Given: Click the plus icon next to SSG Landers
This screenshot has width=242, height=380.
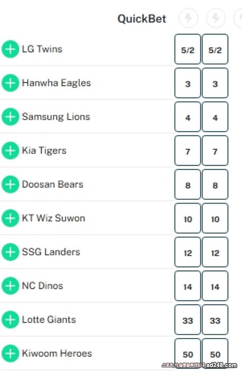Looking at the screenshot, I should (10, 252).
